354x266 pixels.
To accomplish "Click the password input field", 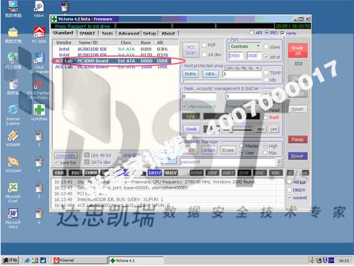I will pyautogui.click(x=228, y=162).
